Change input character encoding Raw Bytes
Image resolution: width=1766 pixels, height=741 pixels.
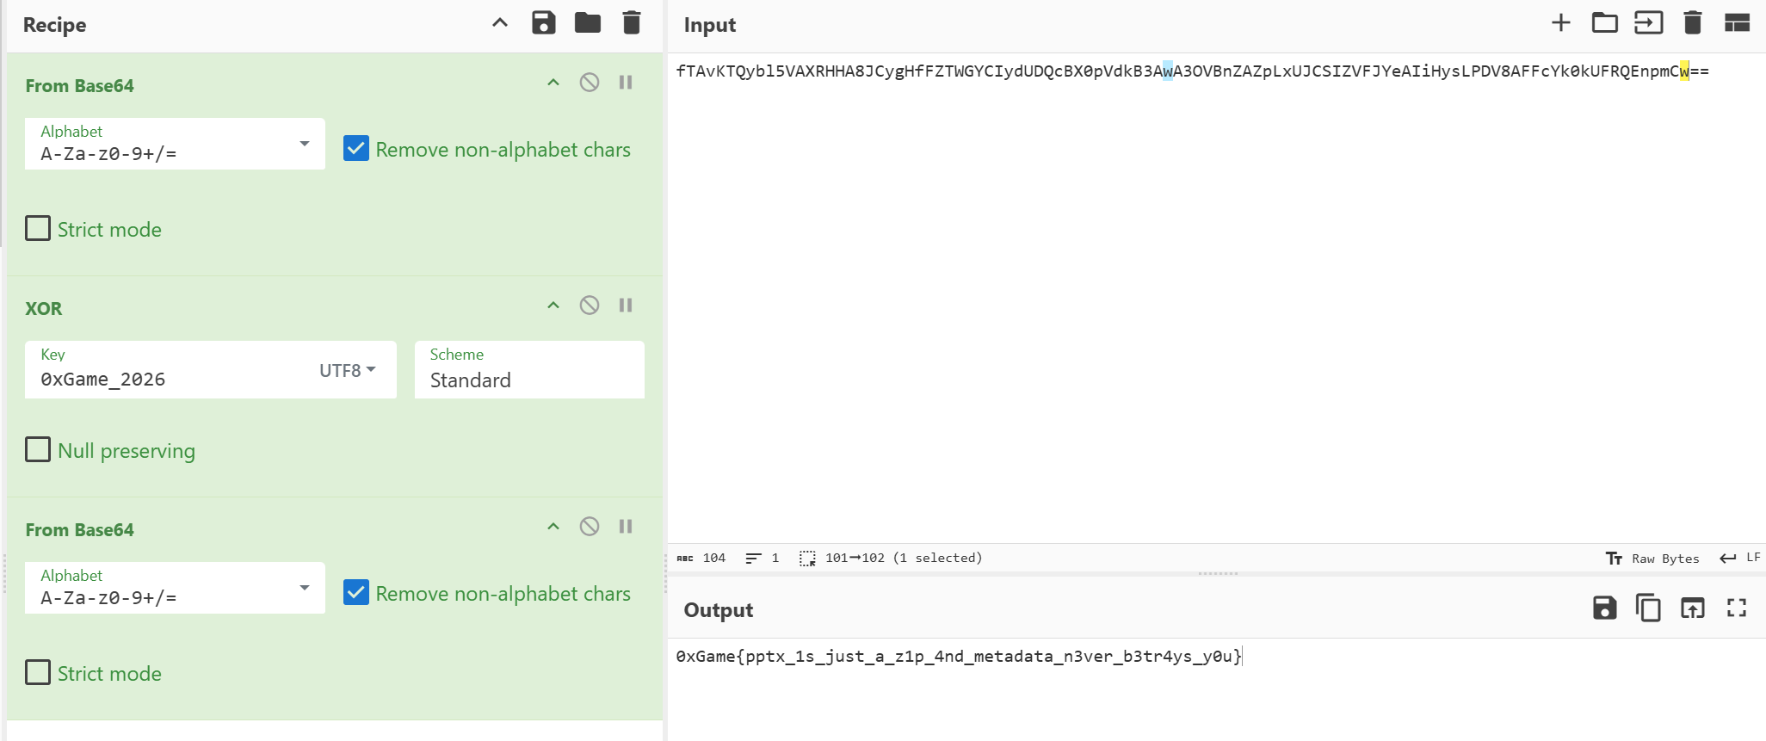coord(1652,559)
